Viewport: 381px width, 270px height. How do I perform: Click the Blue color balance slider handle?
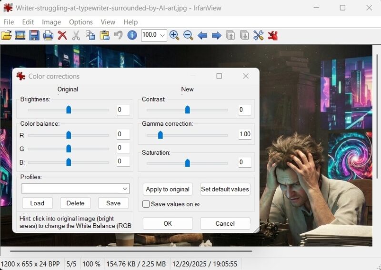(69, 162)
